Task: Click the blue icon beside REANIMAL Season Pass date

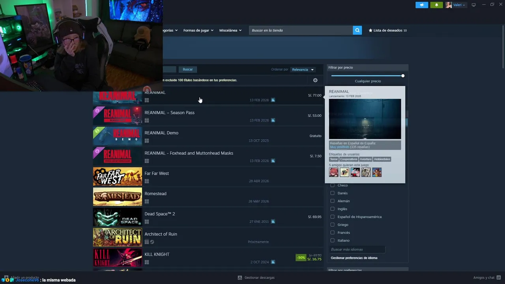Action: (273, 120)
